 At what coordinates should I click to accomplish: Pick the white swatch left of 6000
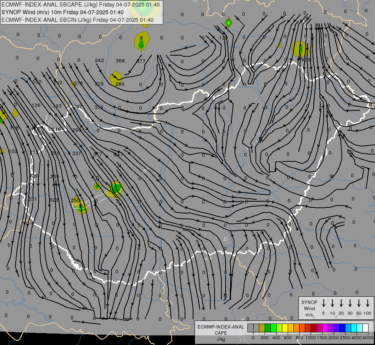pos(365,328)
